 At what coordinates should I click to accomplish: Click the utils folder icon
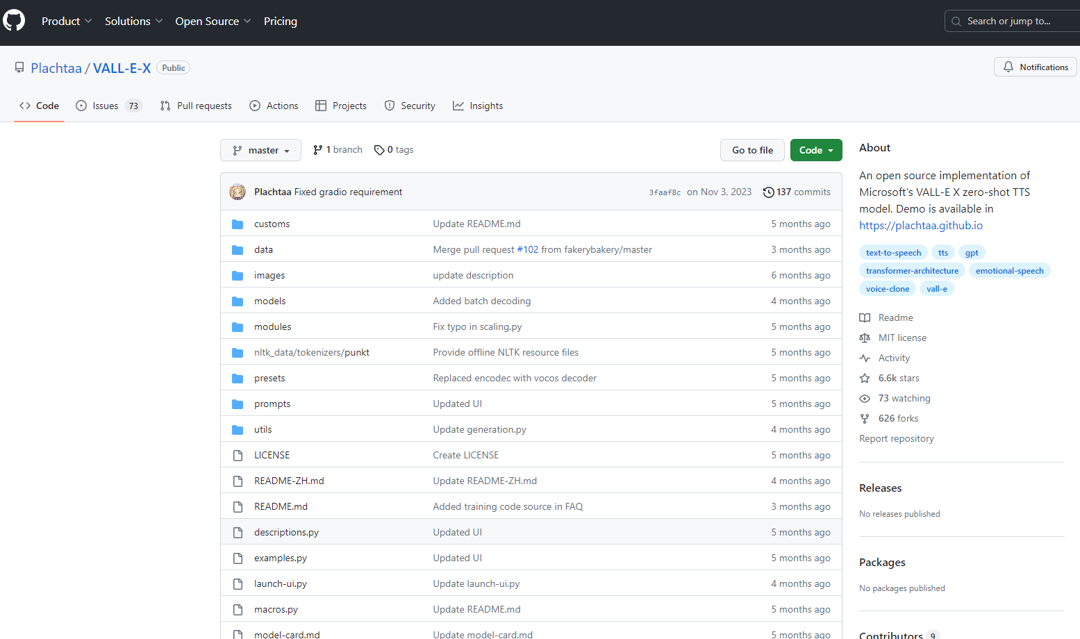tap(238, 429)
